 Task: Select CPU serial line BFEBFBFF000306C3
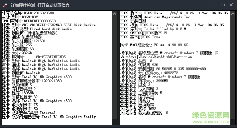click(x=29, y=21)
